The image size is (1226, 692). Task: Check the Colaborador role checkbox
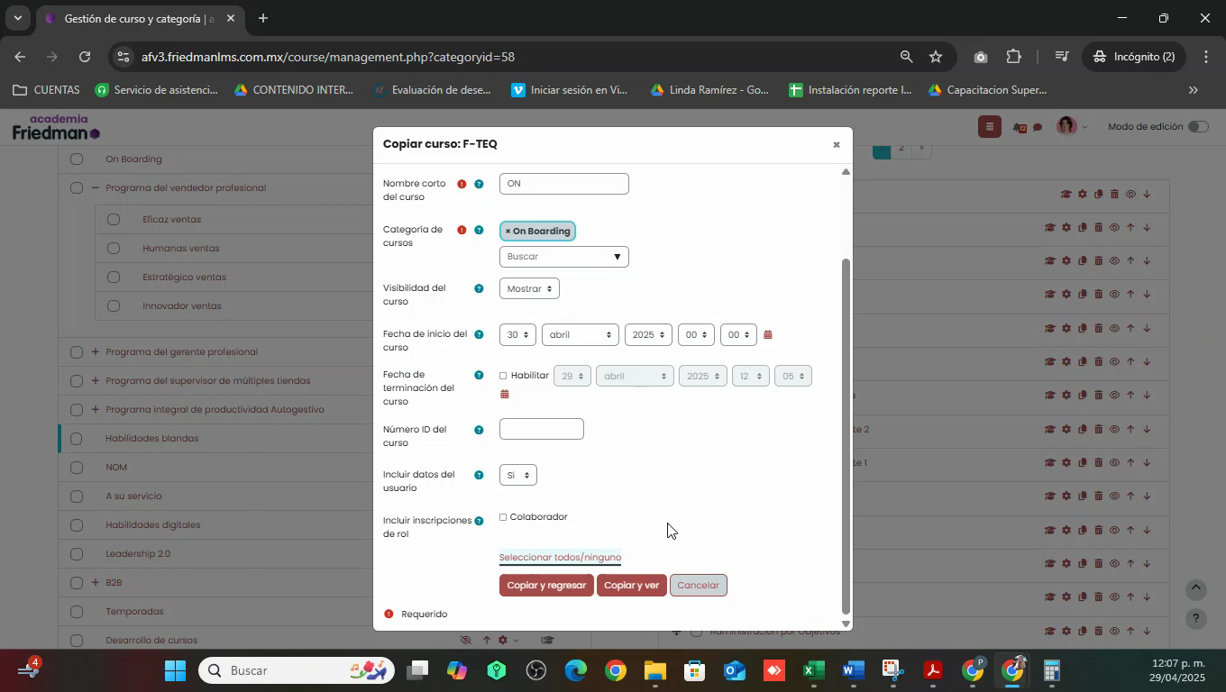pos(503,517)
